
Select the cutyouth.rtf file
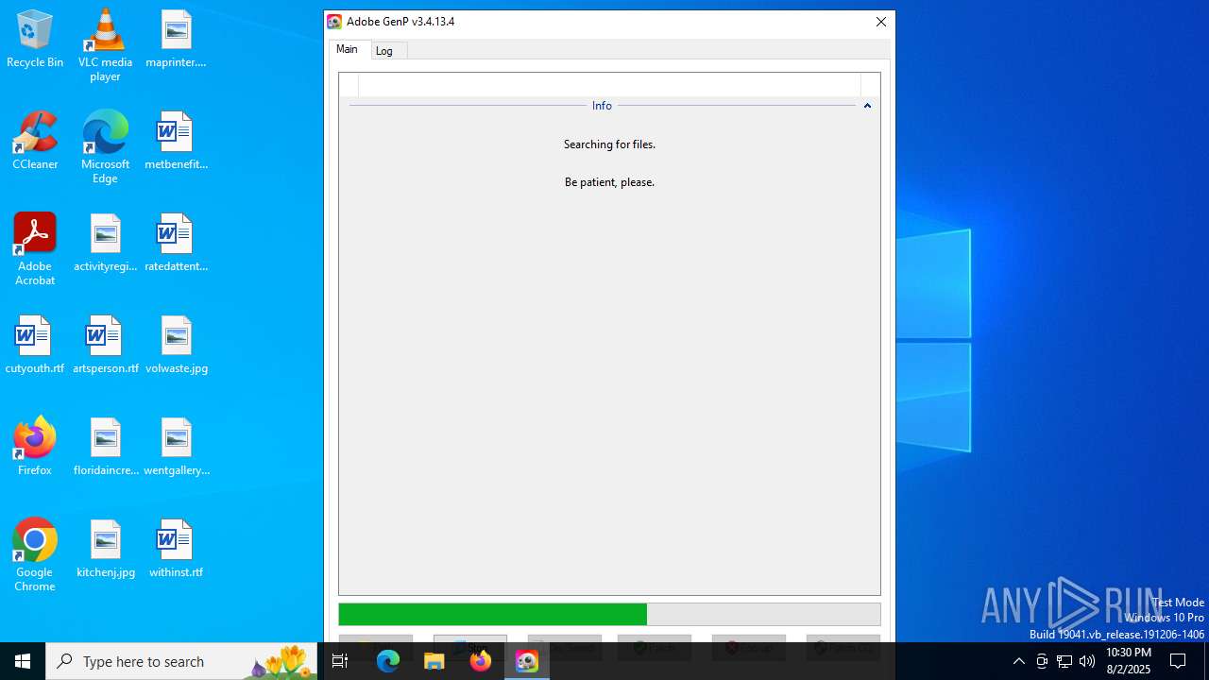click(35, 346)
